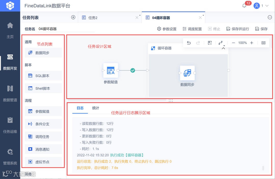Click the 保存 save button
The height and width of the screenshot is (179, 275).
pos(261,29)
